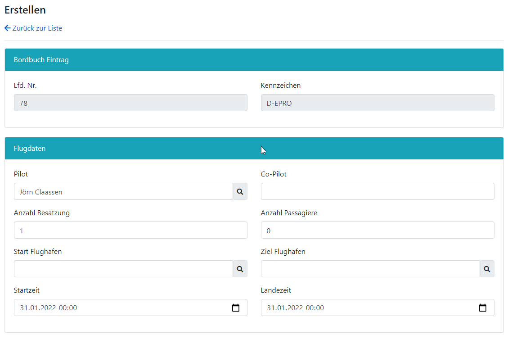The width and height of the screenshot is (512, 339).
Task: Click the Pilot field containing Jörn Claassen
Action: (123, 192)
